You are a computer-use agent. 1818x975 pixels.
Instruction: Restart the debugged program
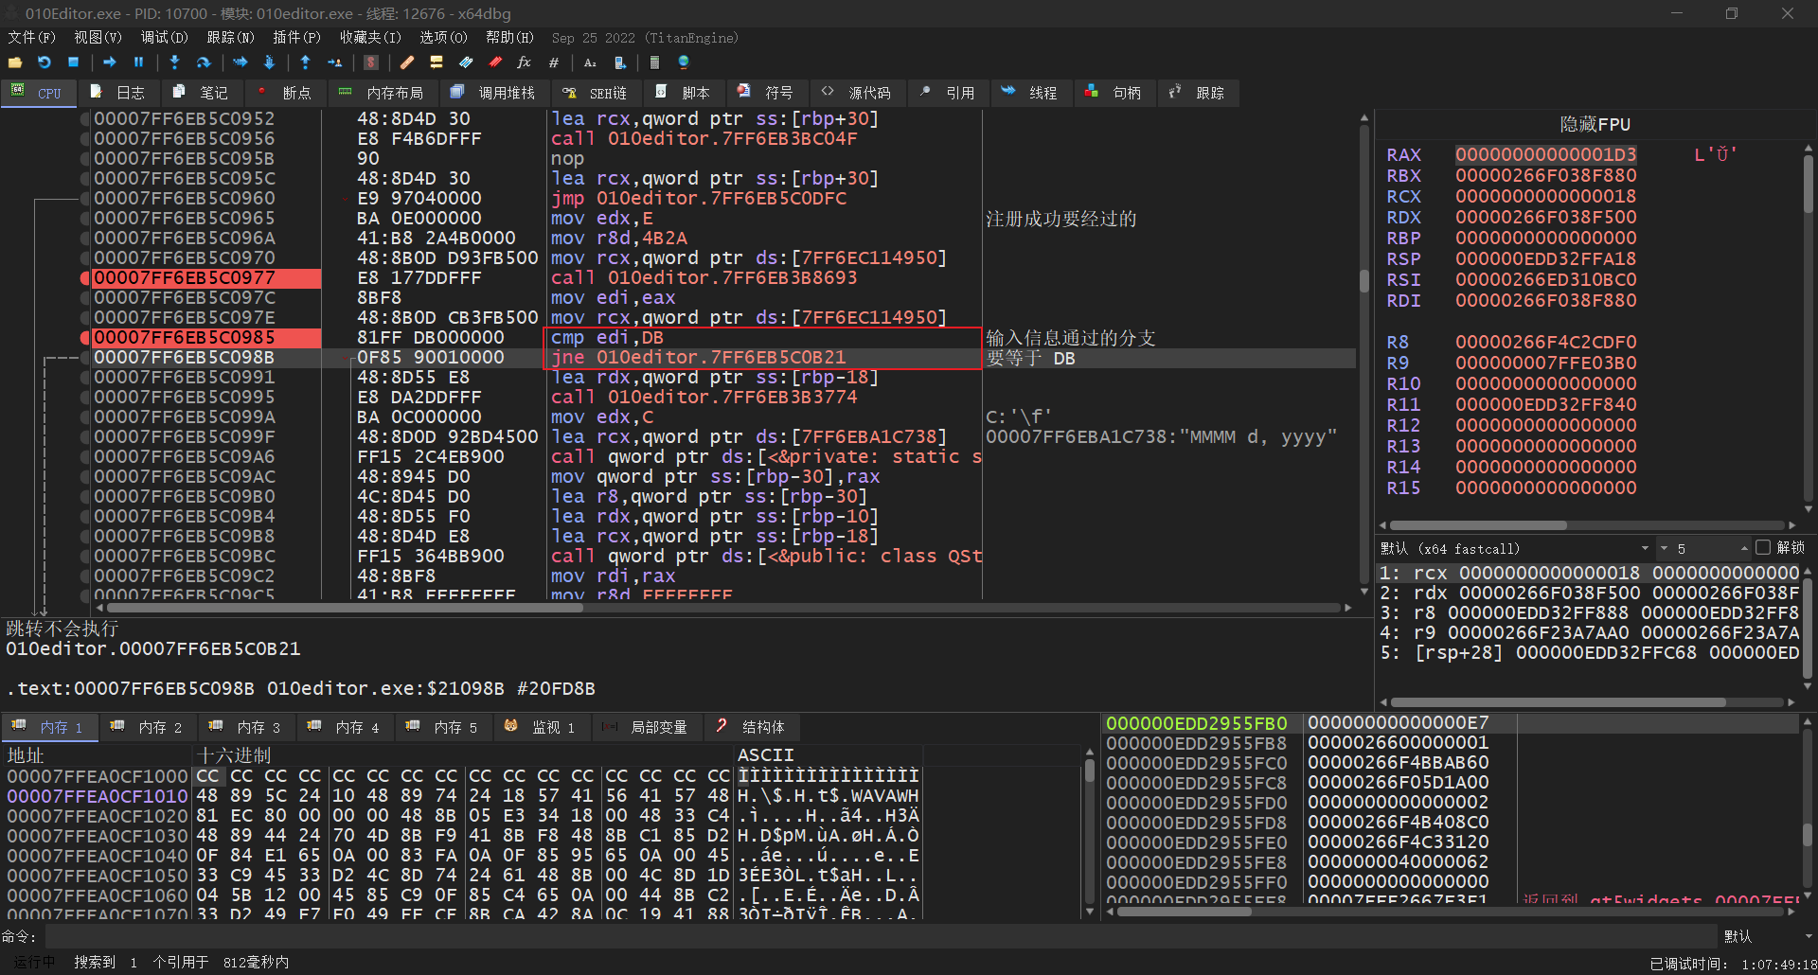(45, 62)
